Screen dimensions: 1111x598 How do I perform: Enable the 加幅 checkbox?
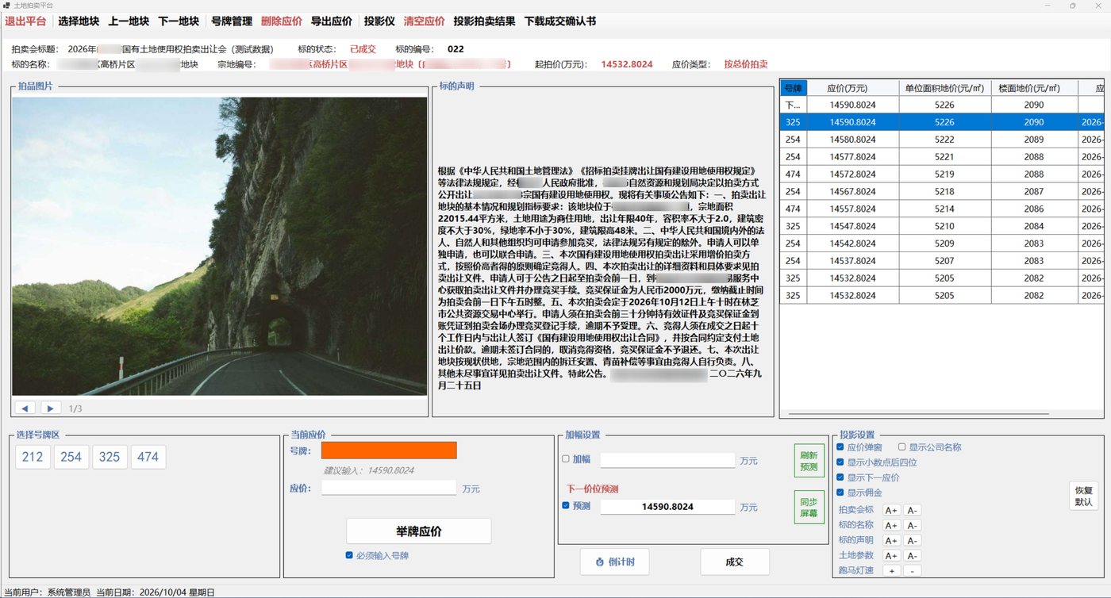click(566, 458)
